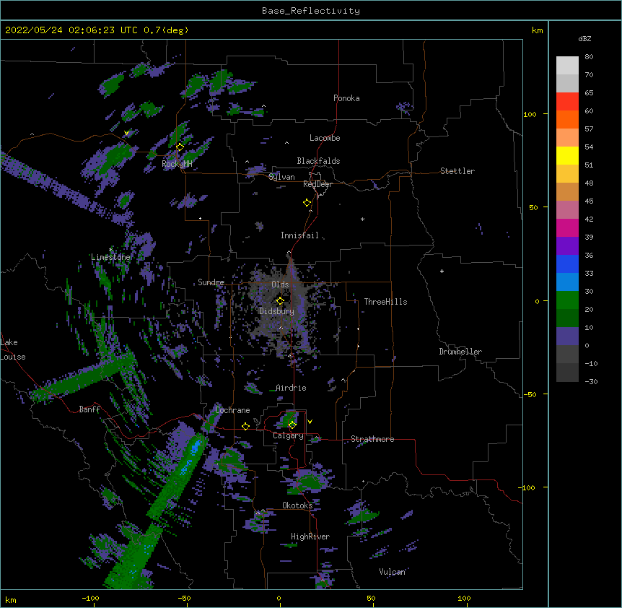This screenshot has height=608, width=622.
Task: Click the Lacombe city label
Action: (x=325, y=138)
